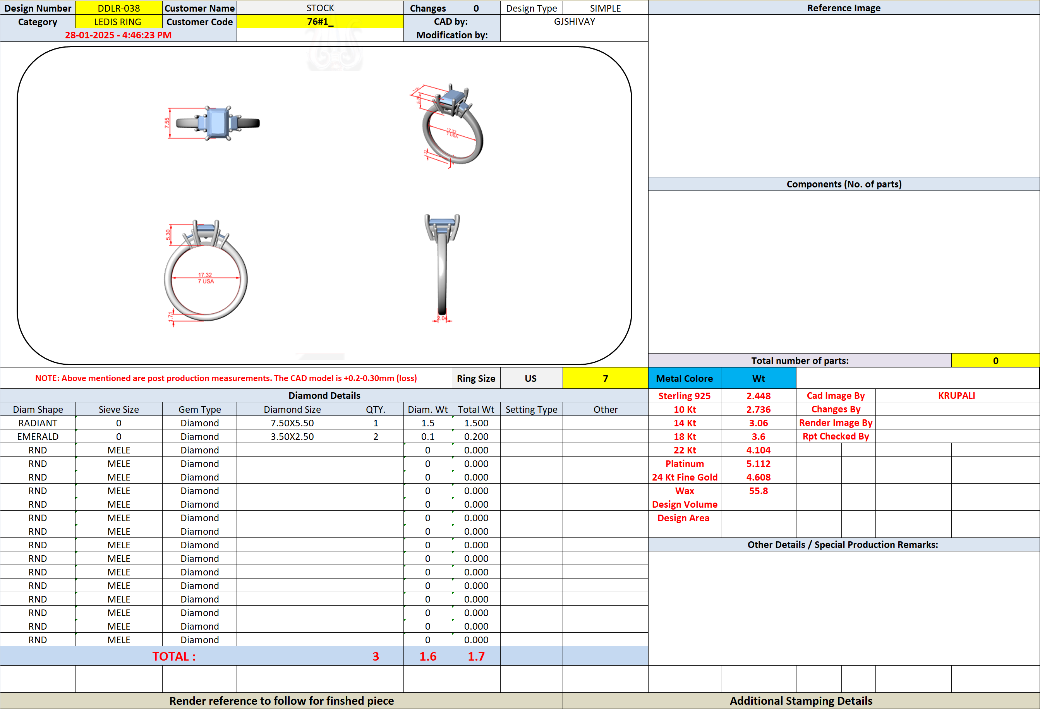This screenshot has height=709, width=1040.
Task: Select the Diamond Details header
Action: 324,395
